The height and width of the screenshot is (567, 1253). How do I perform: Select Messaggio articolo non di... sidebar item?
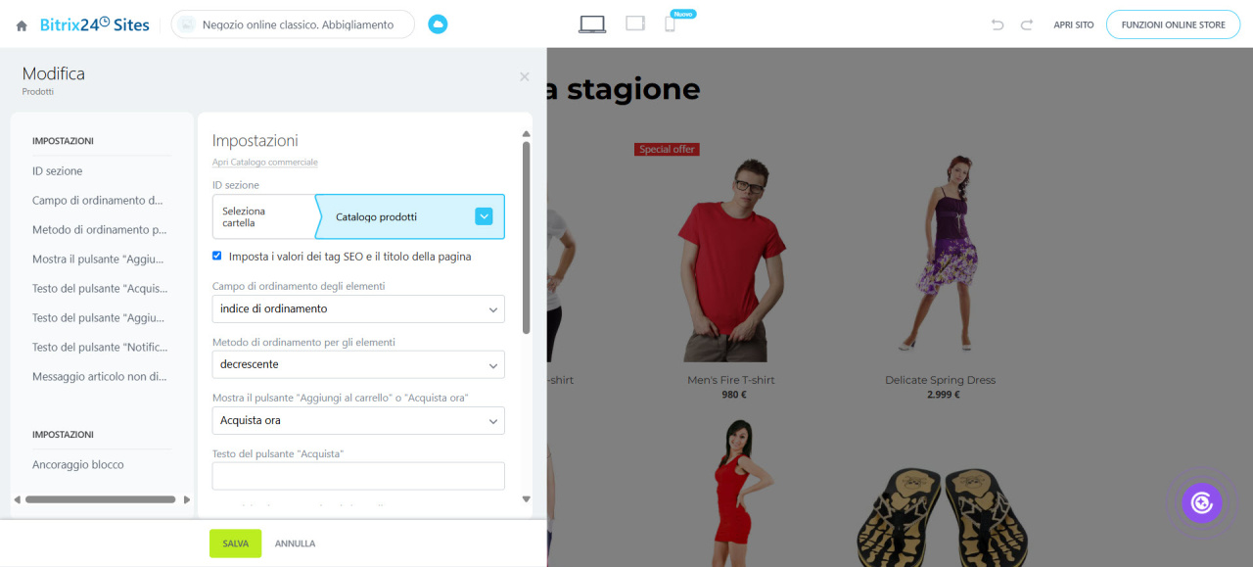click(100, 377)
